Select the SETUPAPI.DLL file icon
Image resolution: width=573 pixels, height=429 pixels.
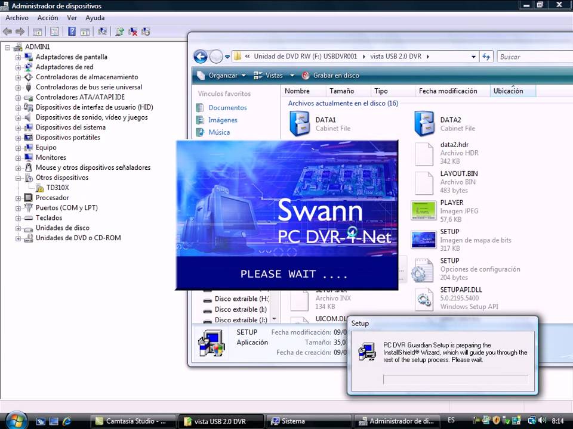(424, 299)
